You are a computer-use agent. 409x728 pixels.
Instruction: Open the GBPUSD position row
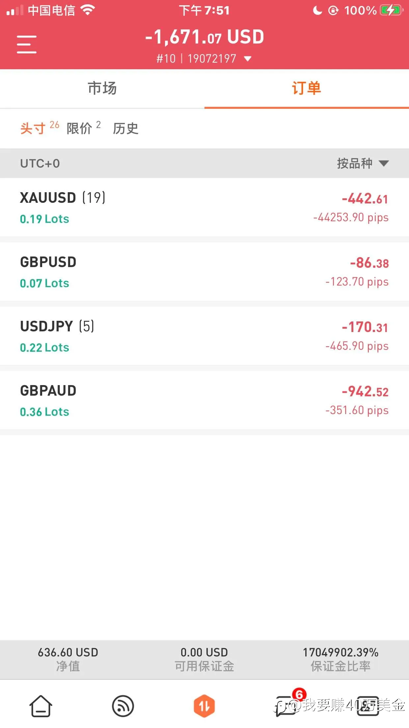(204, 272)
